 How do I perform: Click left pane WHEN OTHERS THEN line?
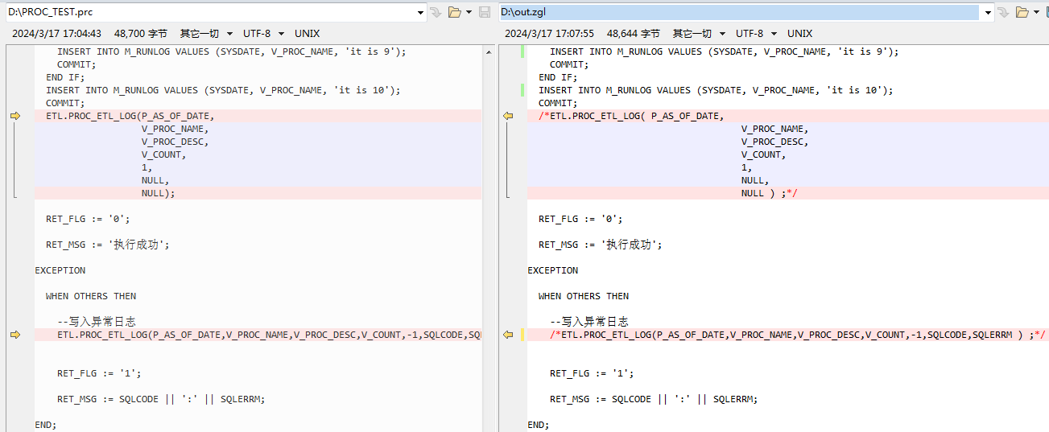(x=91, y=296)
